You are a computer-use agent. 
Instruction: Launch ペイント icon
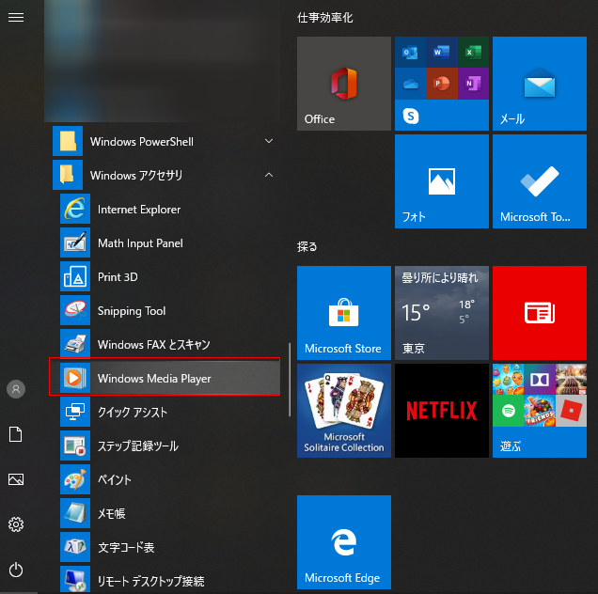(75, 479)
